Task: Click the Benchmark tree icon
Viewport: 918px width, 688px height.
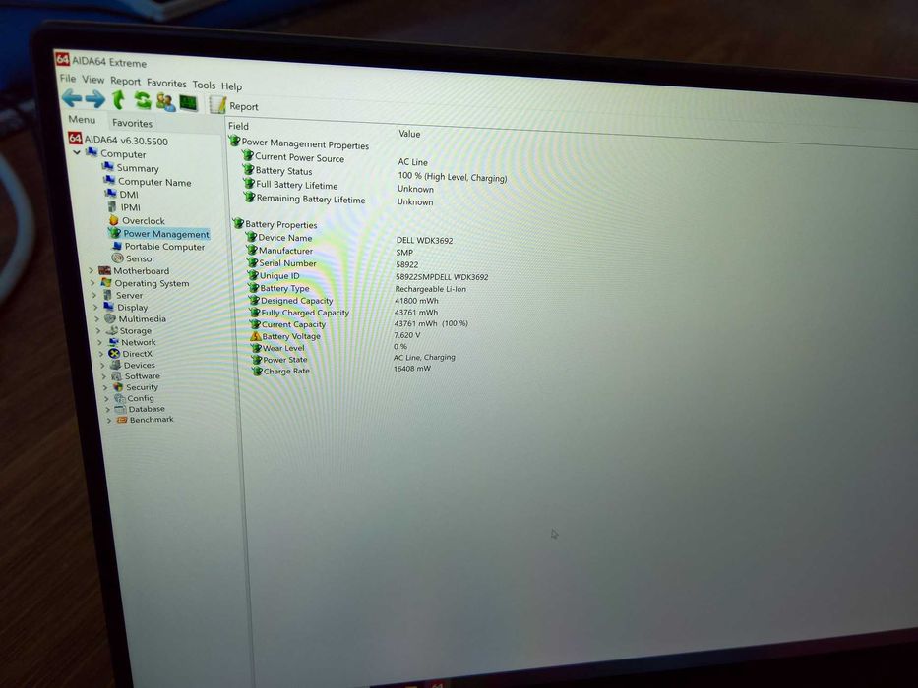Action: (122, 419)
